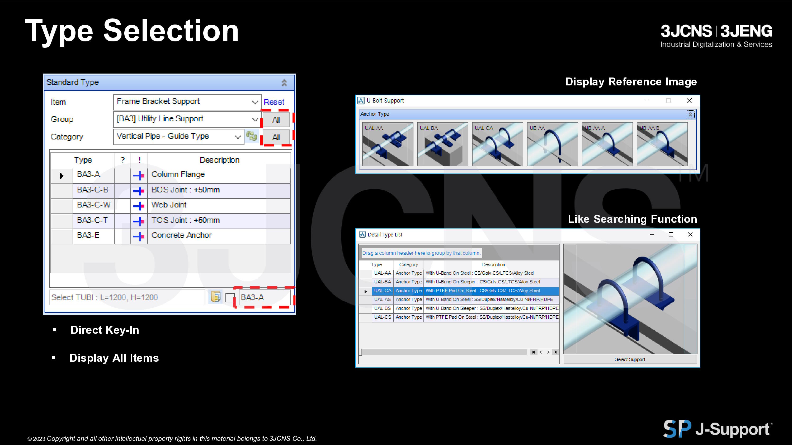Jump to last record navigator arrow
Screen dimensions: 792x445
(555, 352)
